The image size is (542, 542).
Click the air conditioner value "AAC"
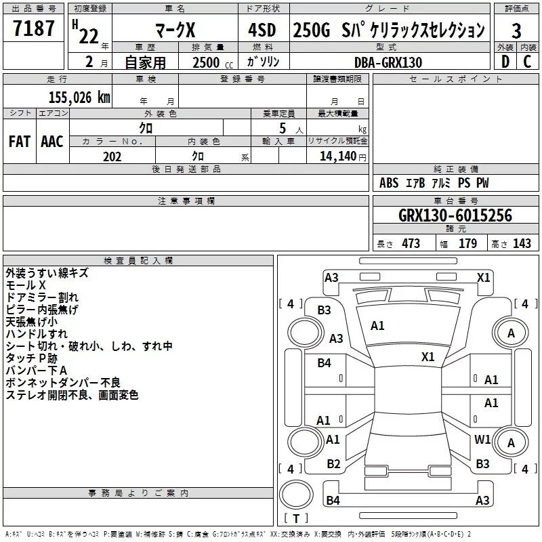point(52,142)
